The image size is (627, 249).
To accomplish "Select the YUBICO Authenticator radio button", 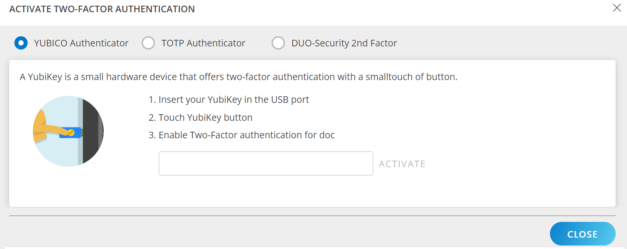I will click(21, 43).
